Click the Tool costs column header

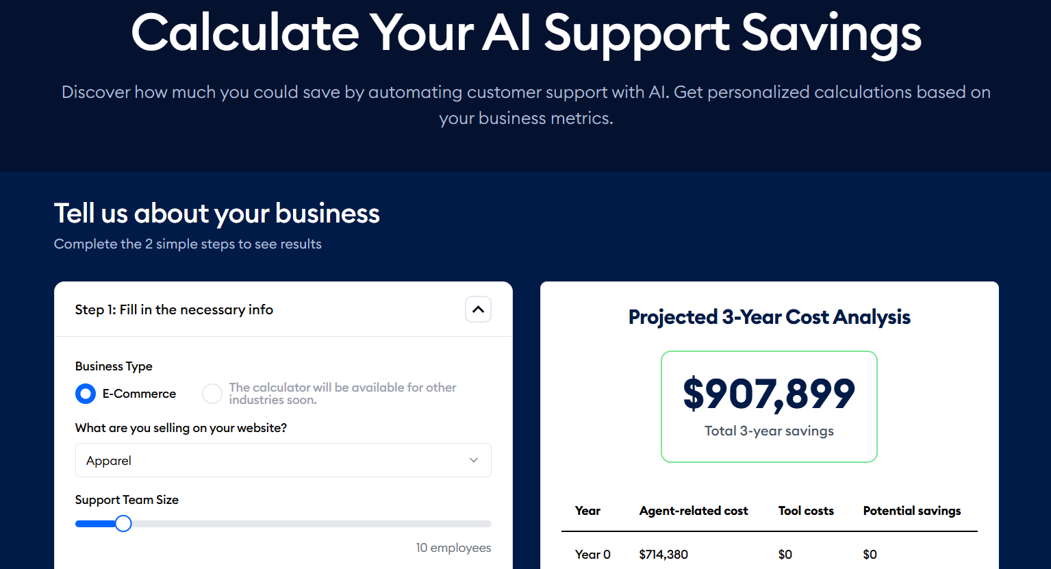[806, 511]
